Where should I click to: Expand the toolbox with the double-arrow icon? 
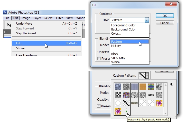pos(5,32)
